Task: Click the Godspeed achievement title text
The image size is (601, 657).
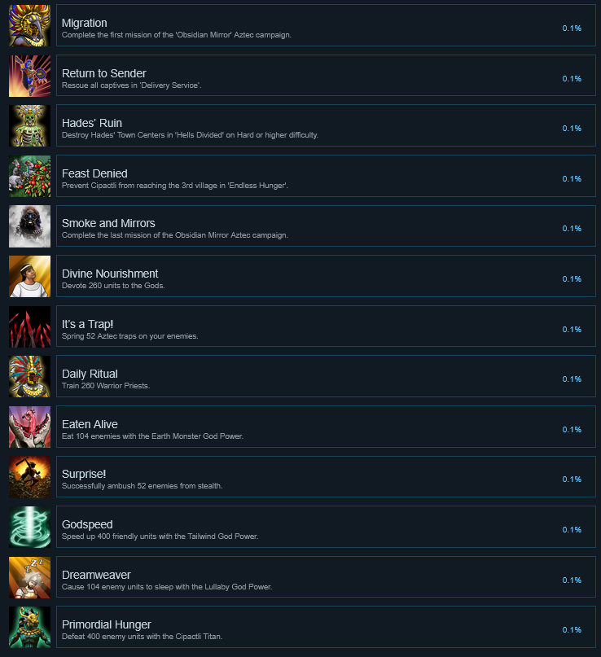Action: [x=87, y=524]
